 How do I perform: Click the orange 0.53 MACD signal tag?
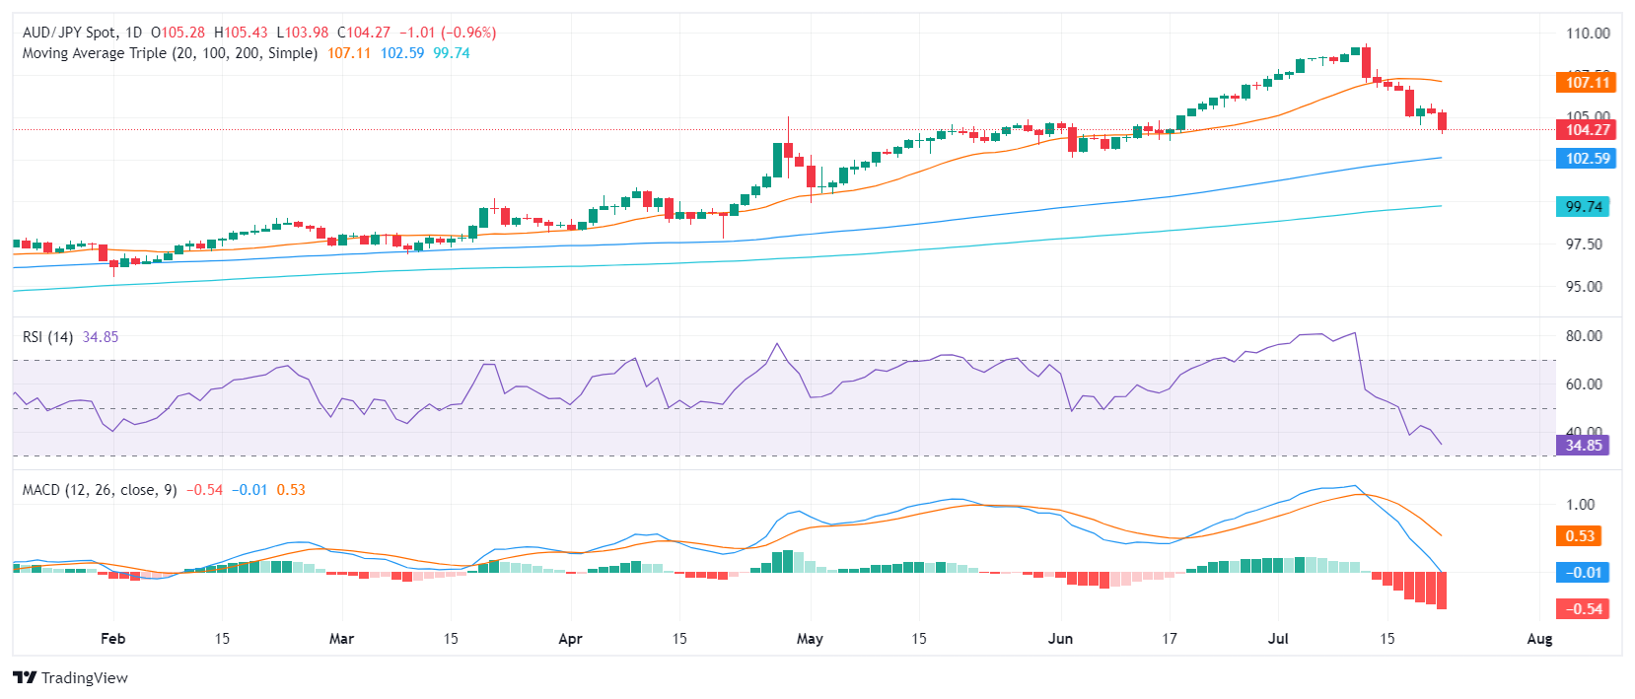click(1579, 536)
